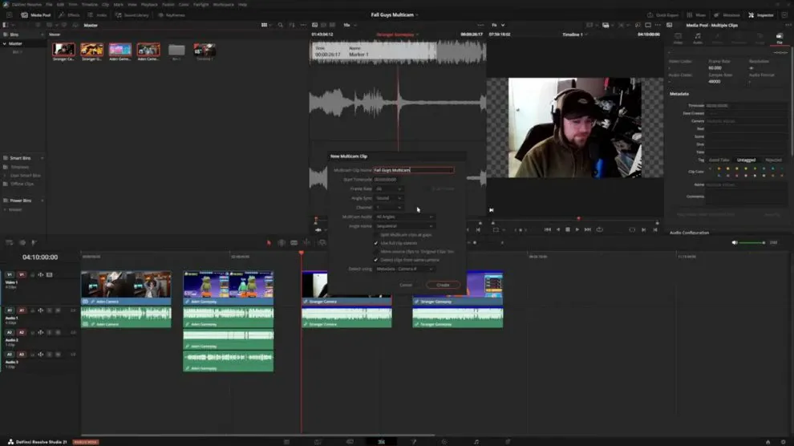Viewport: 794px width, 446px height.
Task: Adjust the volume slider
Action: click(752, 243)
